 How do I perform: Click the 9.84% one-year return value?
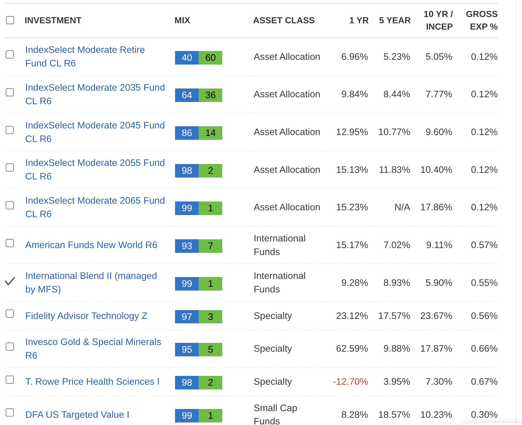click(355, 94)
